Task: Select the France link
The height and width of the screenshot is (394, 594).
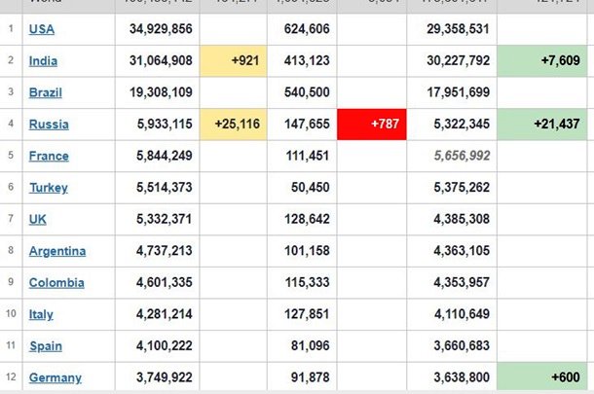Action: [x=49, y=156]
